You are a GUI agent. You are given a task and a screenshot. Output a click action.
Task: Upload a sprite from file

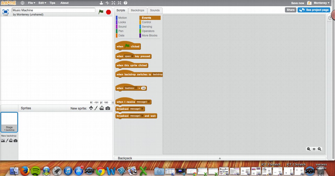(102, 108)
